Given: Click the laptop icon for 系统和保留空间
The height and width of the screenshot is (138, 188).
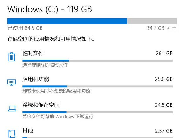Looking at the screenshot, I should (x=11, y=108).
